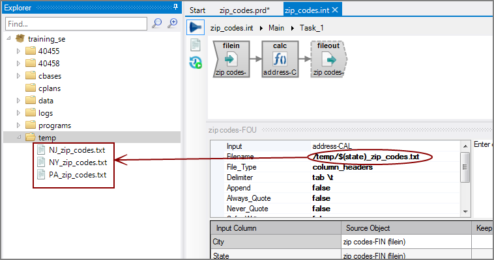494x260 pixels.
Task: Click the Filename property value
Action: [x=366, y=157]
